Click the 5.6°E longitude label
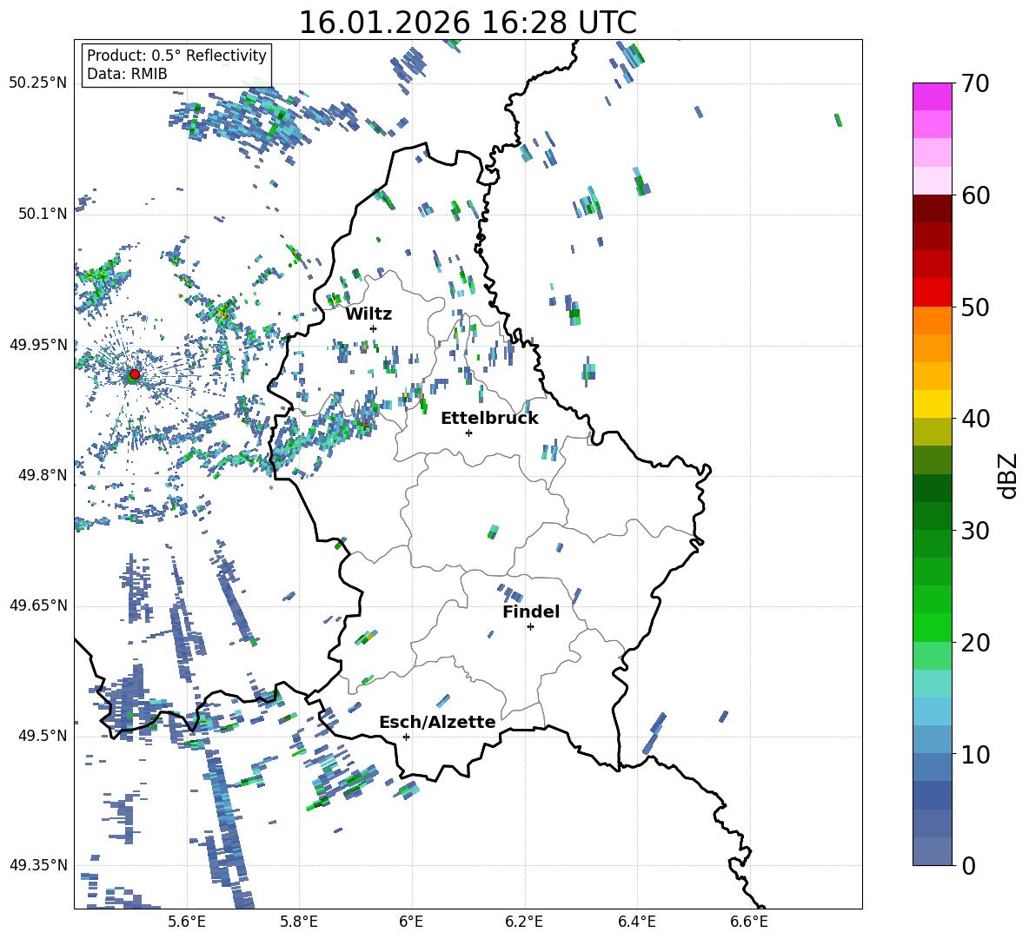The image size is (1029, 939). 187,922
